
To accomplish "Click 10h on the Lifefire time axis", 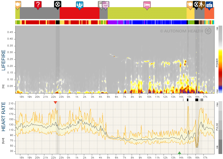I will tap(149, 97).
